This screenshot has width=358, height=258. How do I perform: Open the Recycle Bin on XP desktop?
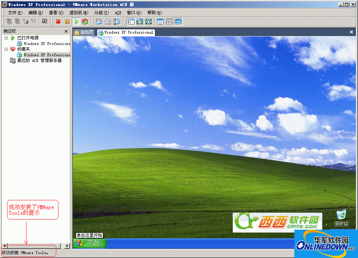click(341, 218)
